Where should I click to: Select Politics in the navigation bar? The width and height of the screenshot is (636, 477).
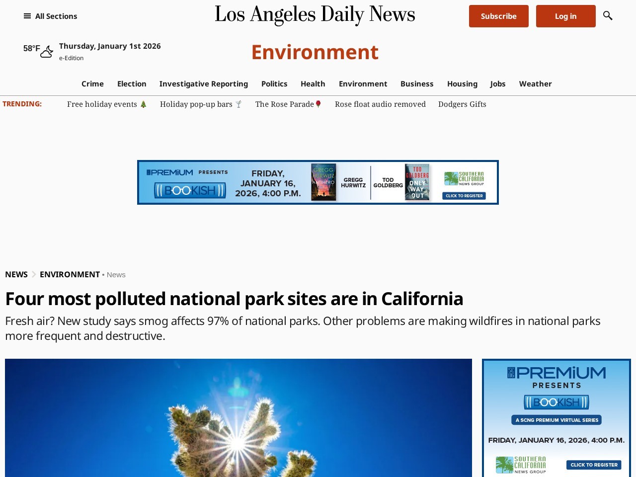[274, 84]
